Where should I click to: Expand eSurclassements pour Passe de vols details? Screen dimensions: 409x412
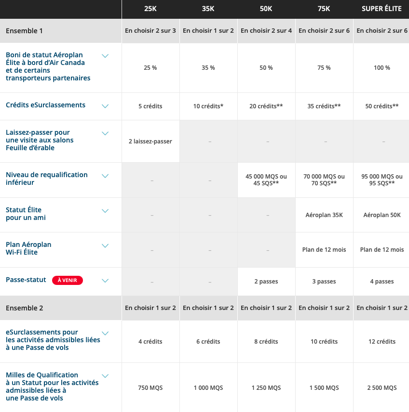(105, 333)
